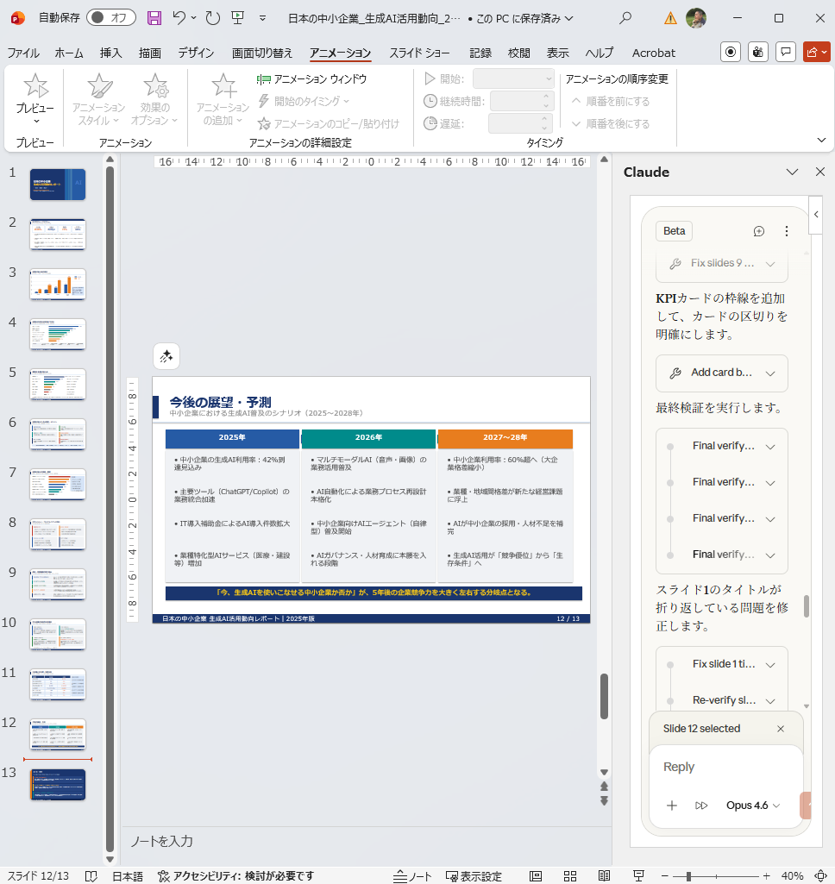Expand the Add card borders step
The width and height of the screenshot is (835, 884).
770,373
